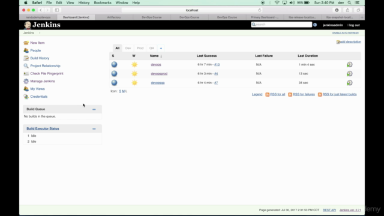This screenshot has height=216, width=384.
Task: Open Build History page
Action: (x=40, y=58)
